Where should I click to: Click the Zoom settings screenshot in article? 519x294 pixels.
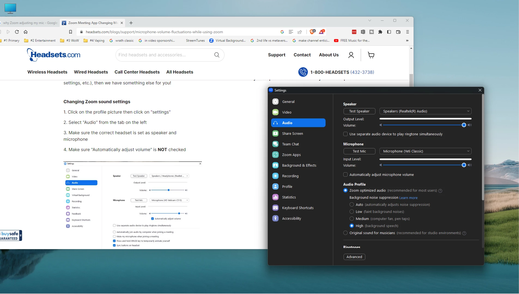pyautogui.click(x=133, y=205)
